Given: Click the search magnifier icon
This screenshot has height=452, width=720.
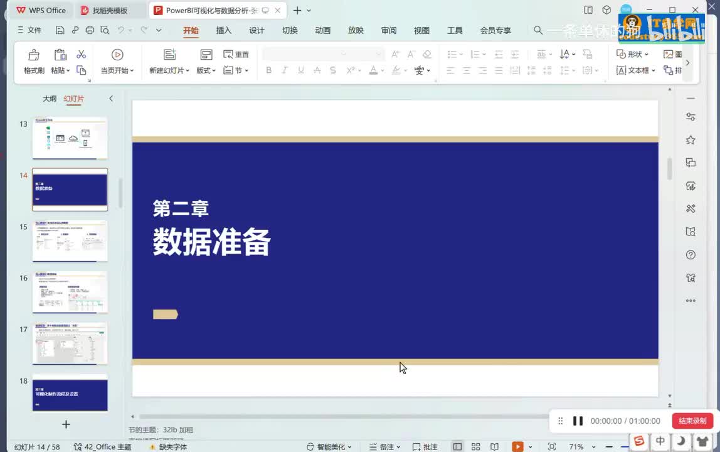Looking at the screenshot, I should (x=537, y=30).
